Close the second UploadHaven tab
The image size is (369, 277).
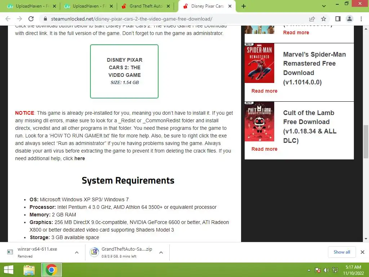(x=111, y=6)
